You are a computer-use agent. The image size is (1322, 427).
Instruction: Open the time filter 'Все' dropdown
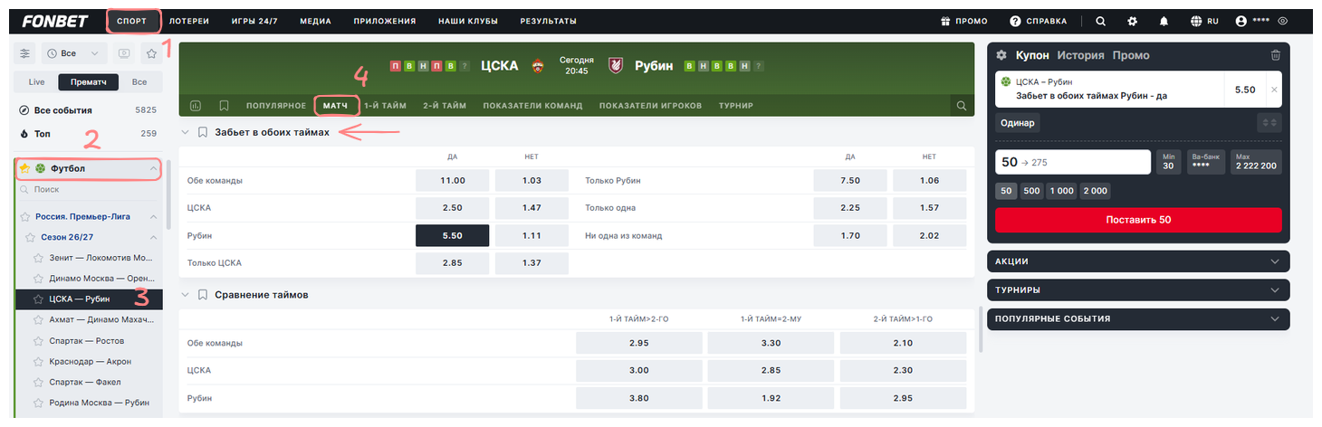[x=75, y=53]
